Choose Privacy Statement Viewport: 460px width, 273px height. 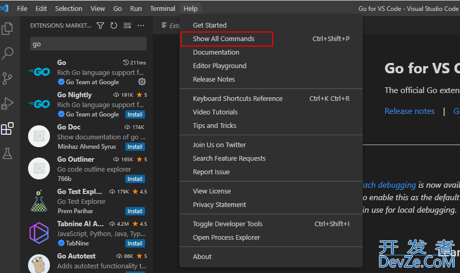point(271,204)
